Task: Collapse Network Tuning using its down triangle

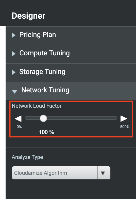Action: point(14,91)
